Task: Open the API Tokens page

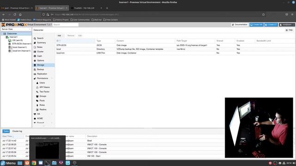Action: point(44,87)
